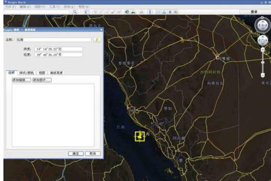The width and height of the screenshot is (271, 181).
Task: Select the add placemark toolbar icon
Action: (x=95, y=12)
